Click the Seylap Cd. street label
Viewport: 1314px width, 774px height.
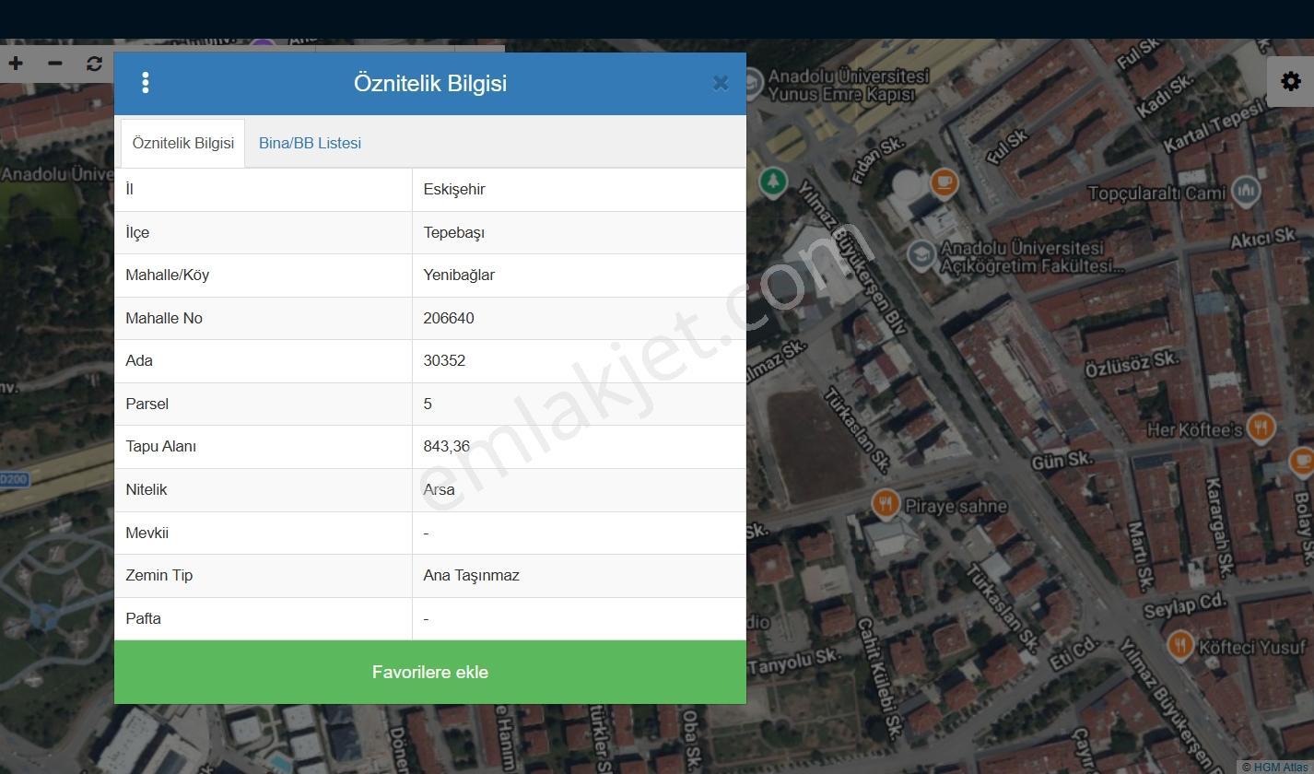coord(1185,605)
